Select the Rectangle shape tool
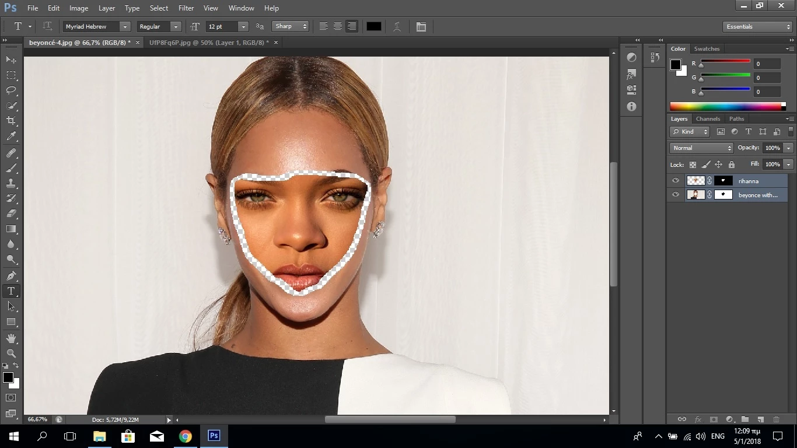Viewport: 797px width, 448px height. pos(11,321)
